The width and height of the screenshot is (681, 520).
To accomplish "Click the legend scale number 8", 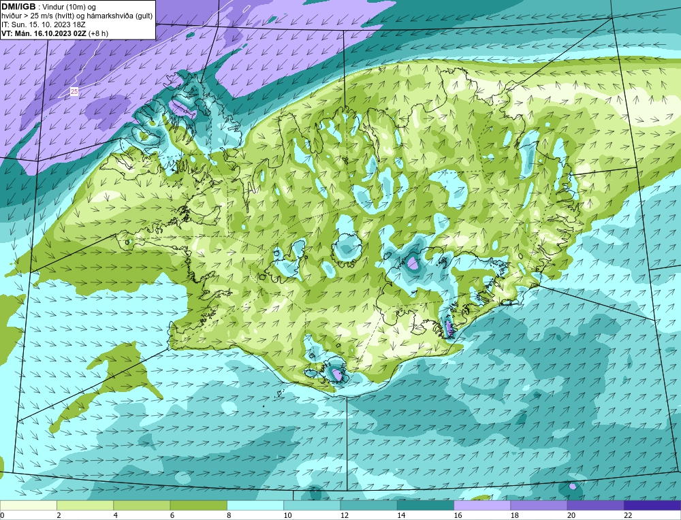I will [229, 515].
